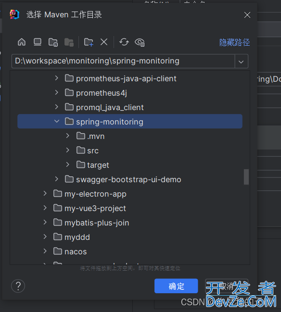This screenshot has height=312, width=281.
Task: Expand the myddd folder chevron
Action: click(45, 237)
